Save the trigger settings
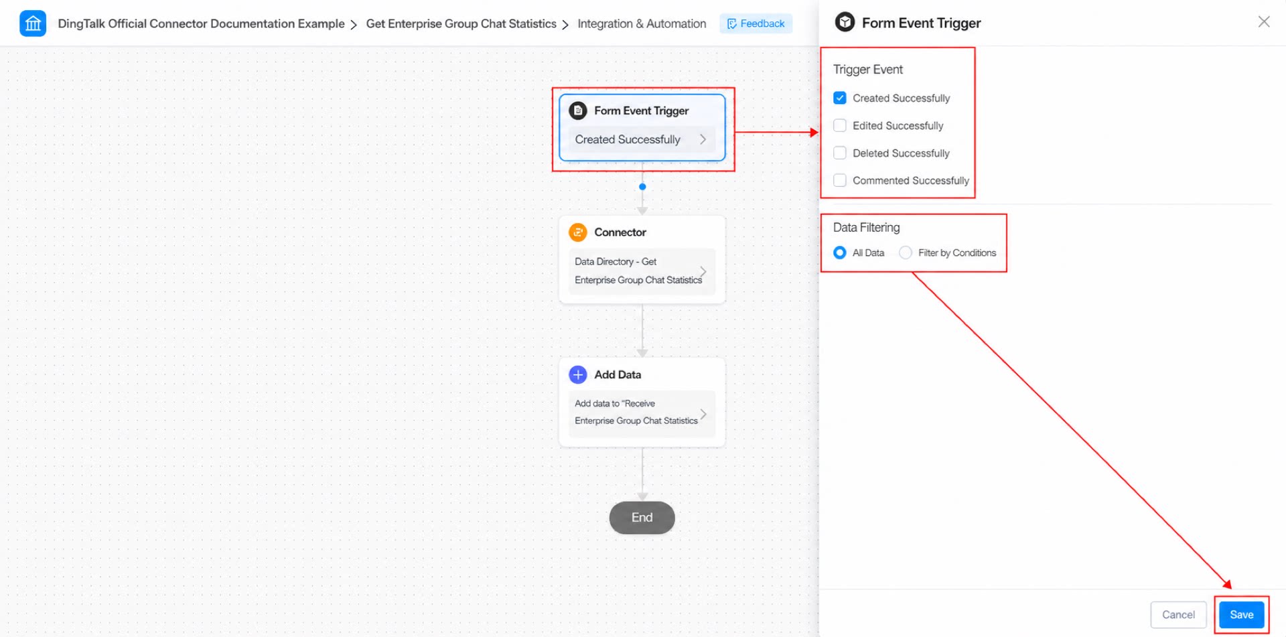This screenshot has height=637, width=1286. (1241, 614)
